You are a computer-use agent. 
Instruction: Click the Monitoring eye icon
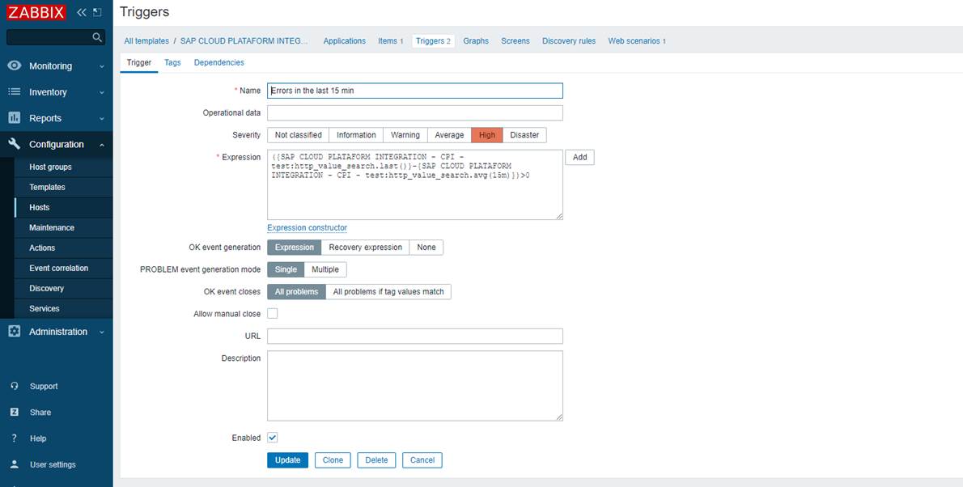[14, 66]
